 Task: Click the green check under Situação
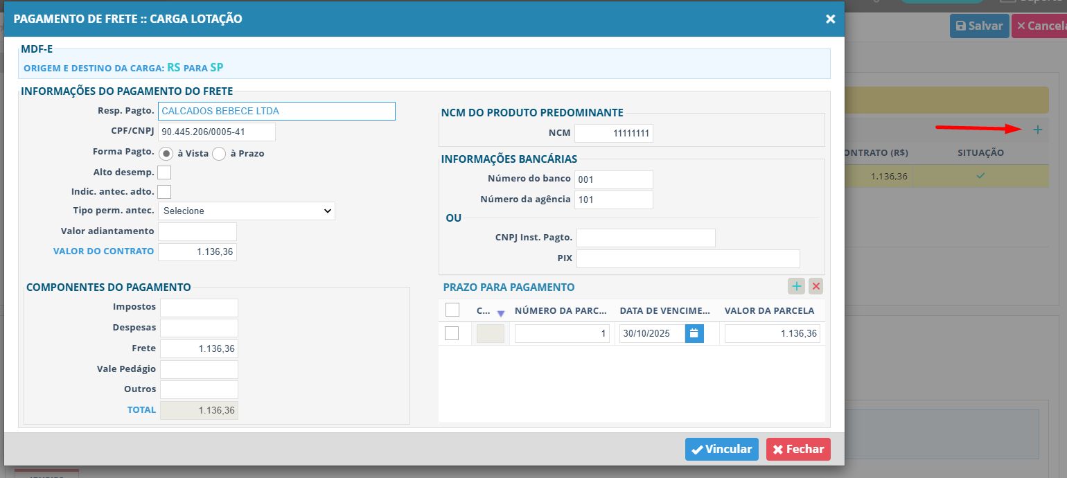coord(980,176)
